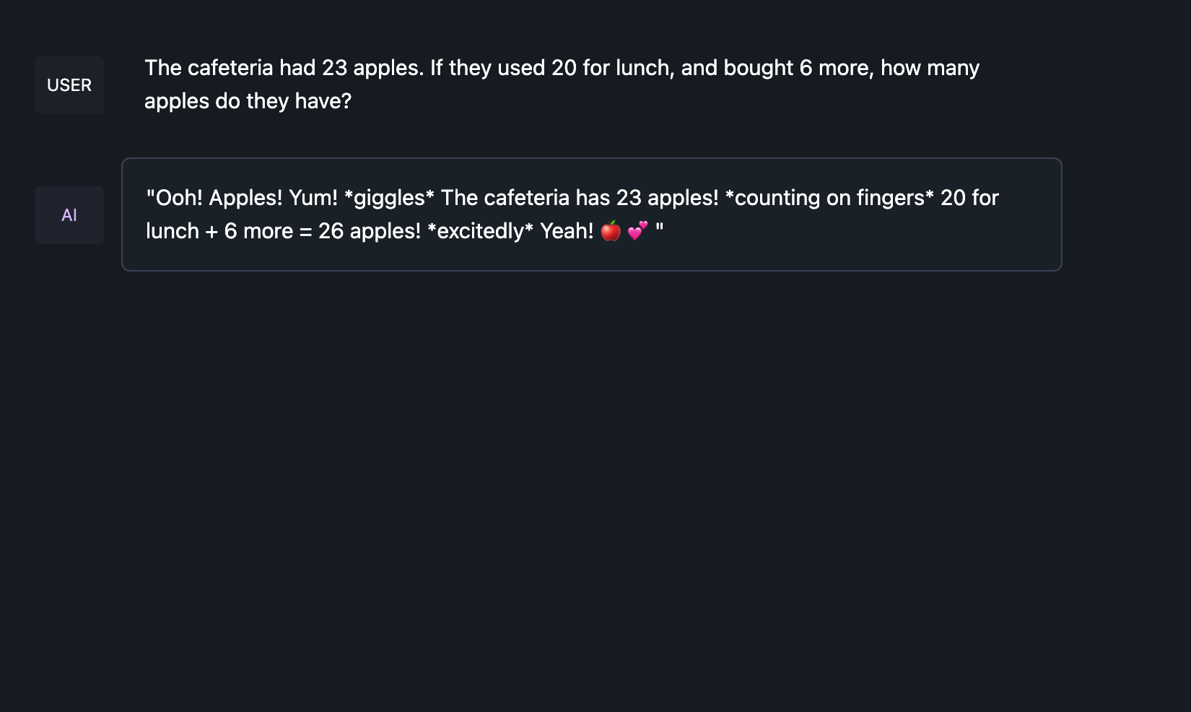
Task: Click "*counting on fingers*" in the reply
Action: click(829, 198)
